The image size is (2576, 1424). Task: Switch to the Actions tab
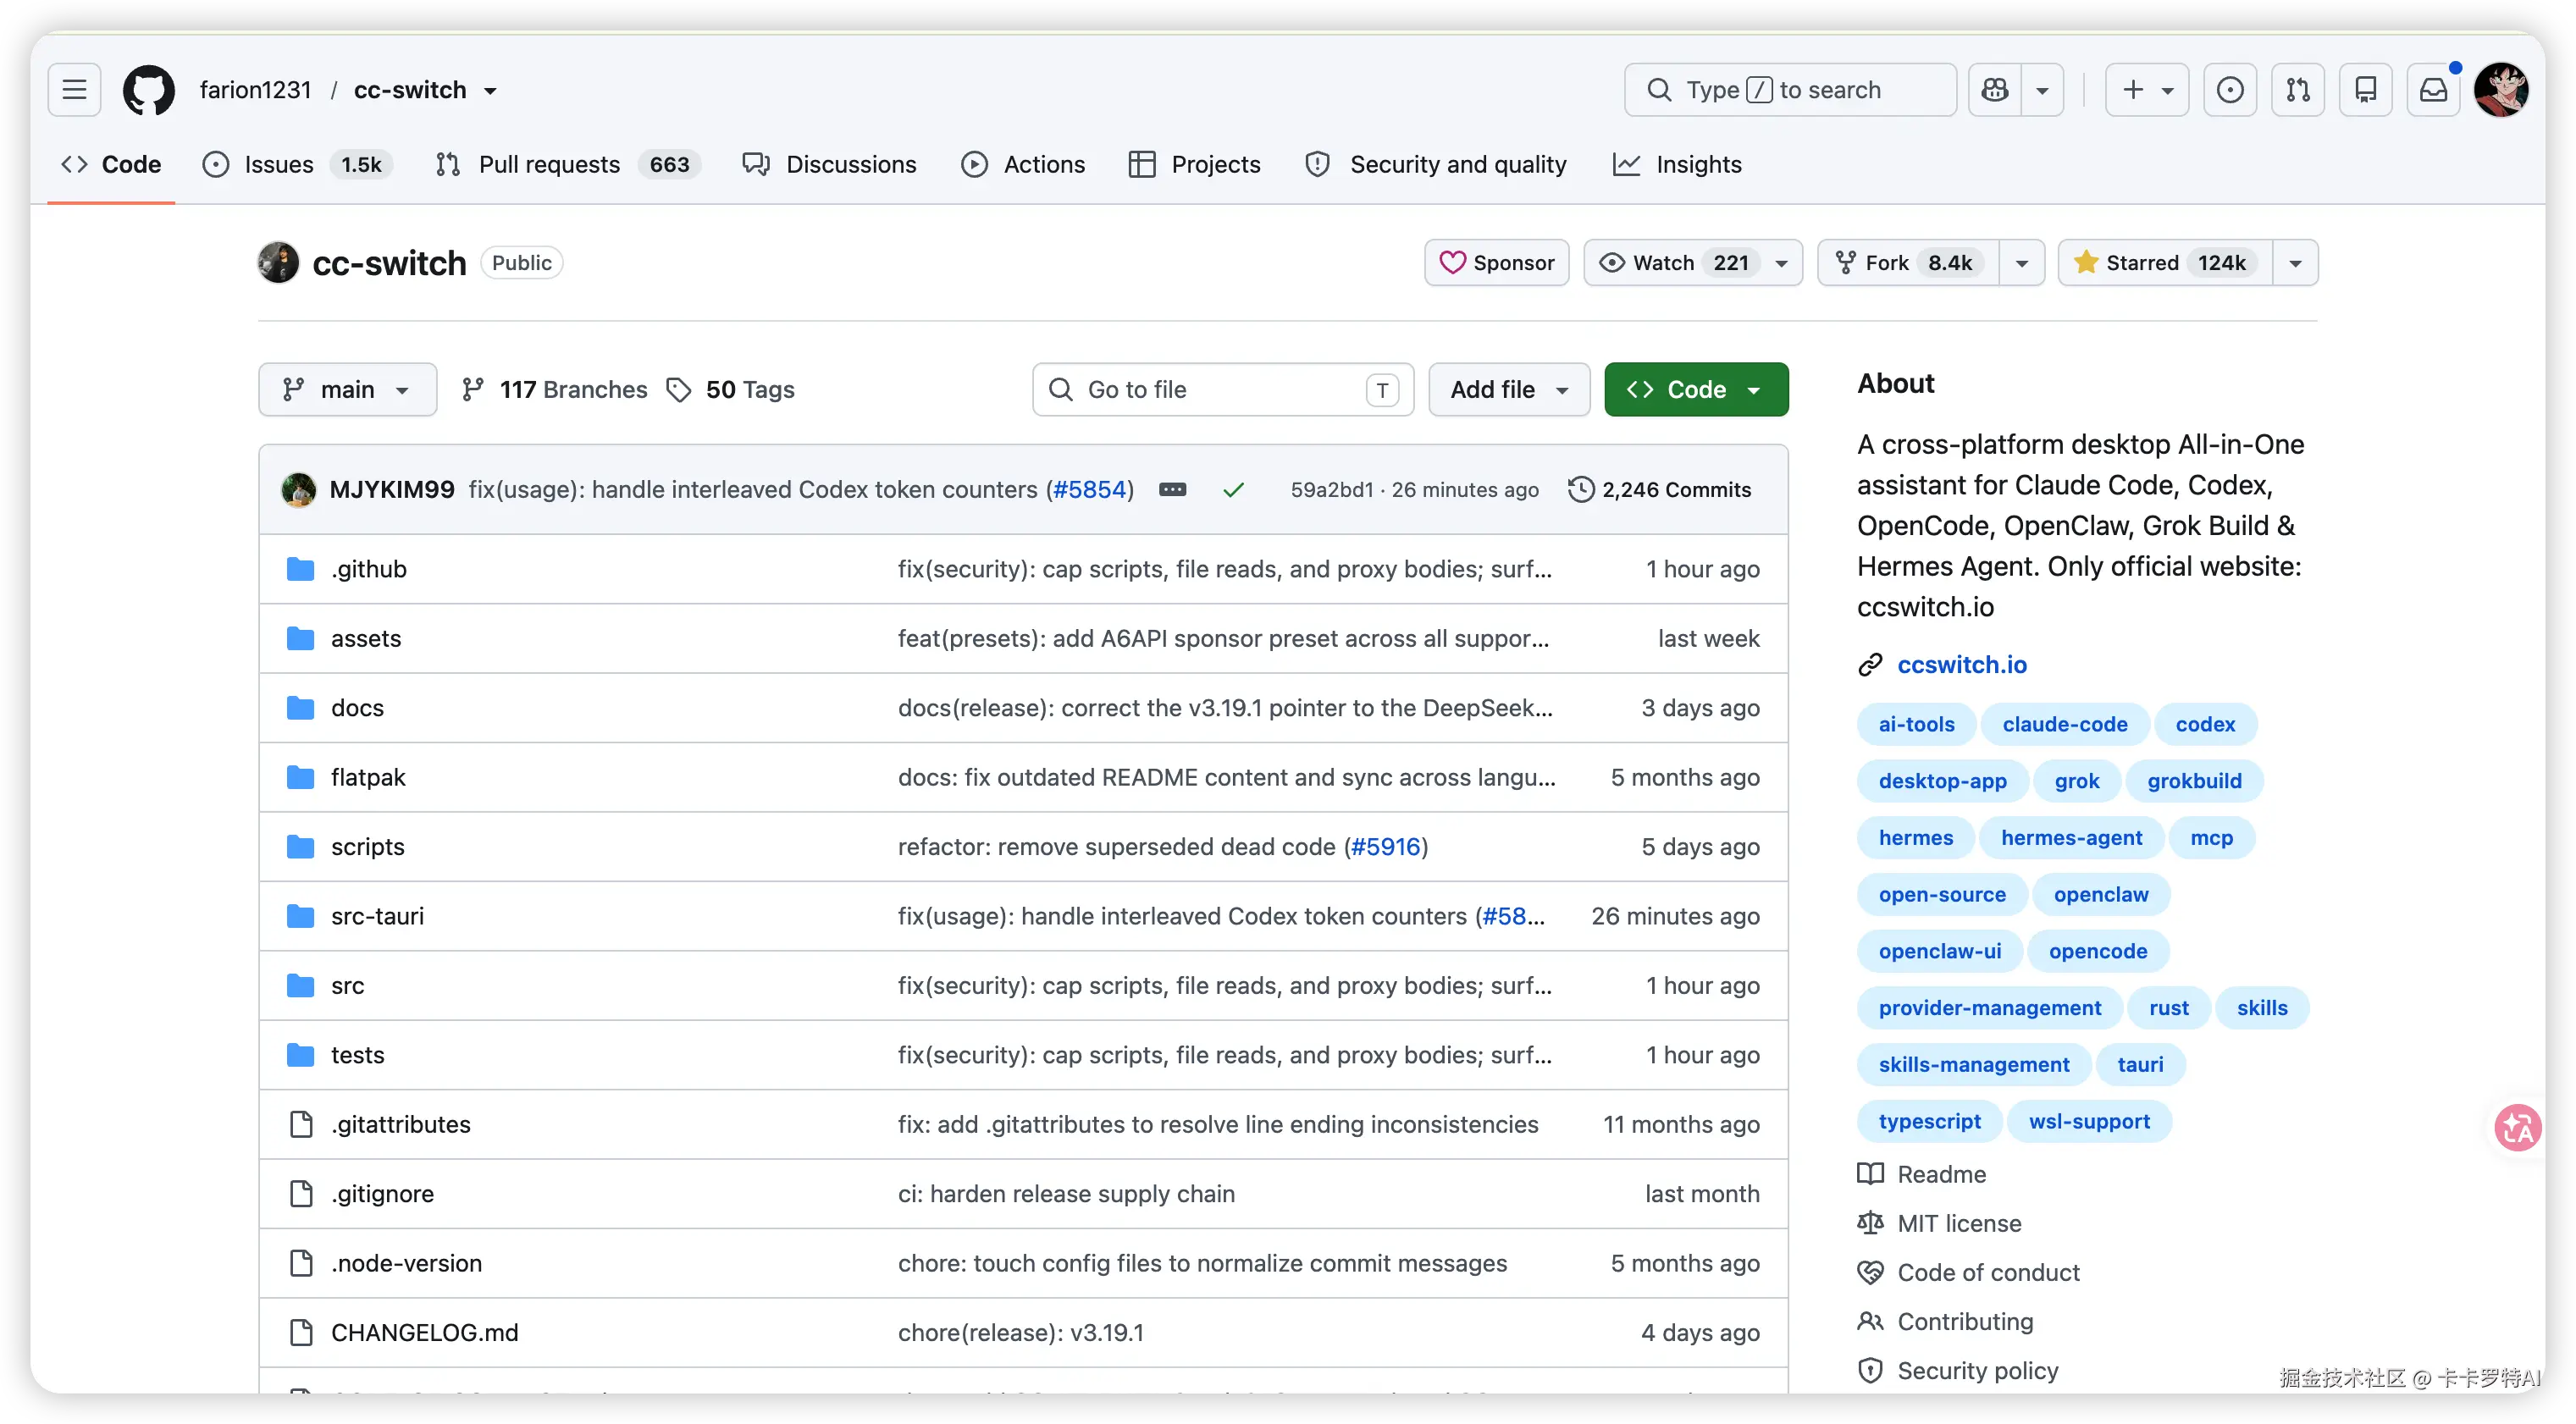click(x=1023, y=164)
